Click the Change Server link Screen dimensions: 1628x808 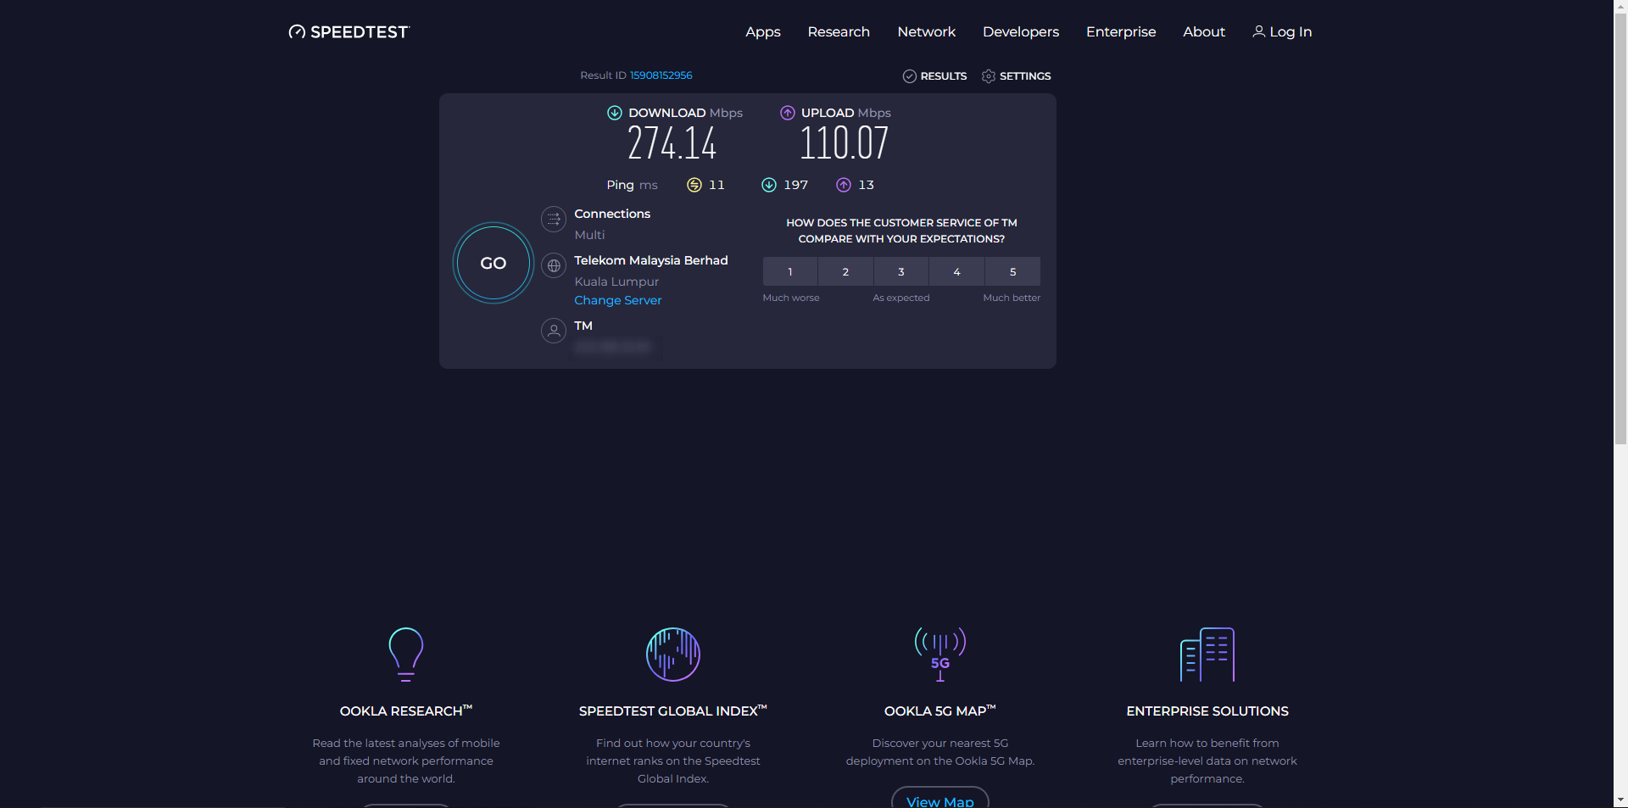tap(617, 300)
